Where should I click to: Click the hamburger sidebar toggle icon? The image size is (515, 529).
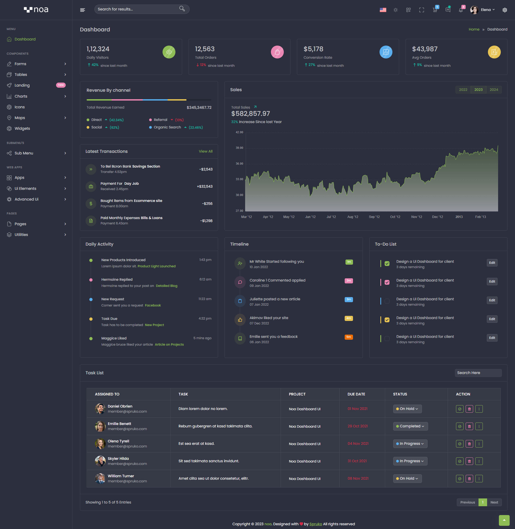[83, 10]
